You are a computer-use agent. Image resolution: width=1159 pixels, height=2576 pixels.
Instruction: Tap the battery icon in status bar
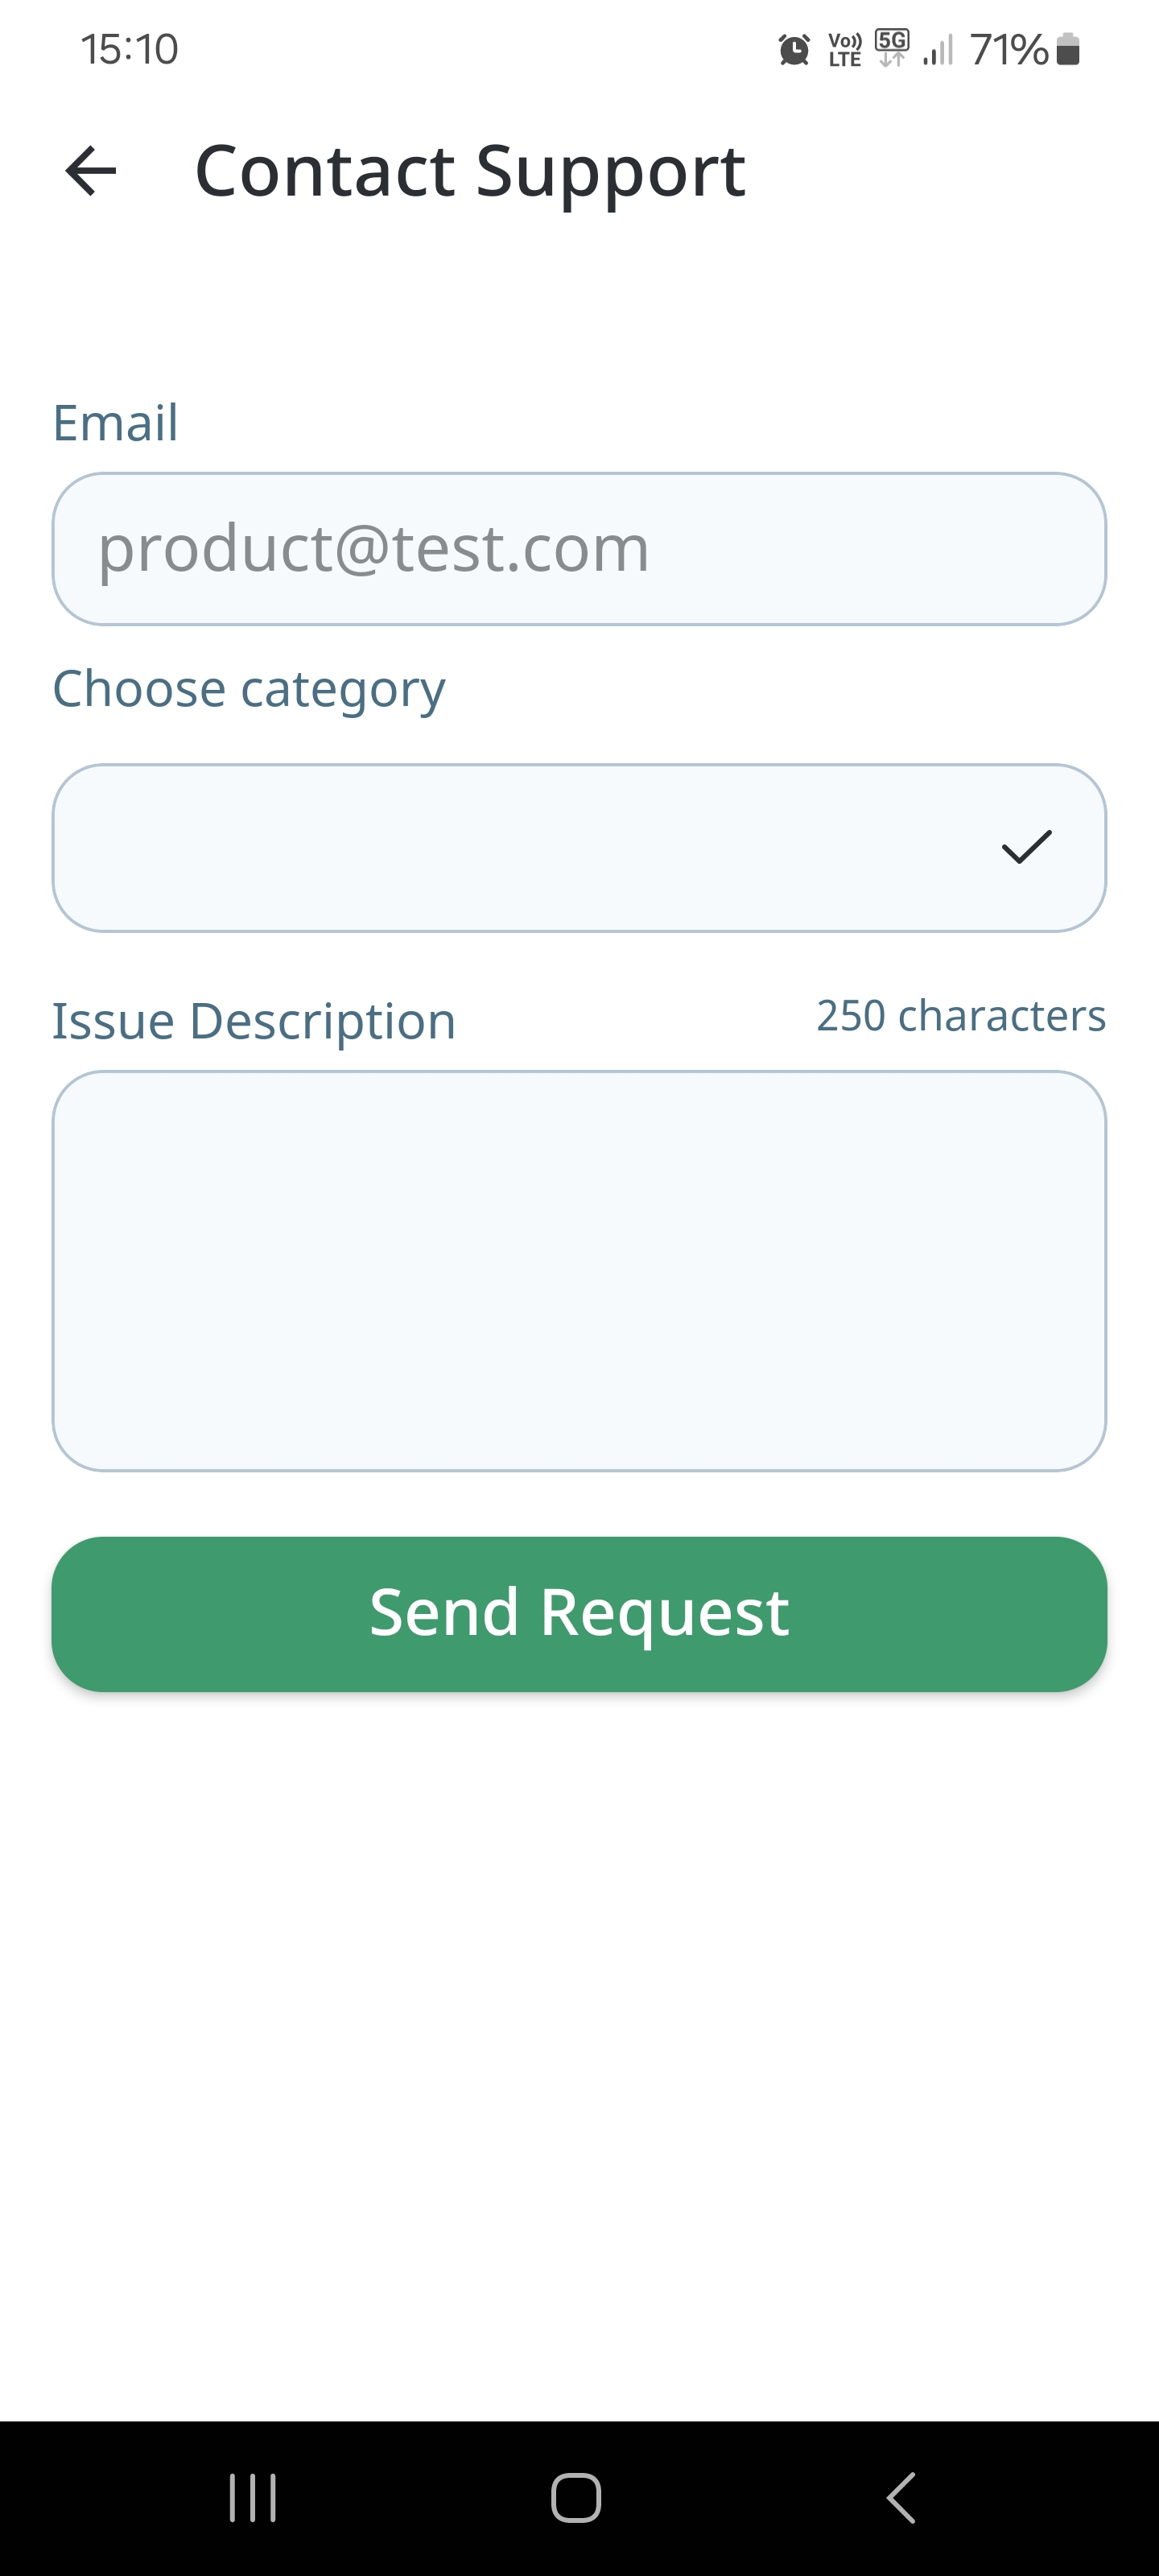coord(1068,49)
